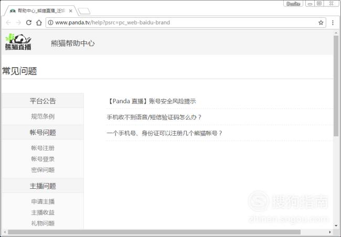Go to the home page icon

pyautogui.click(x=39, y=23)
